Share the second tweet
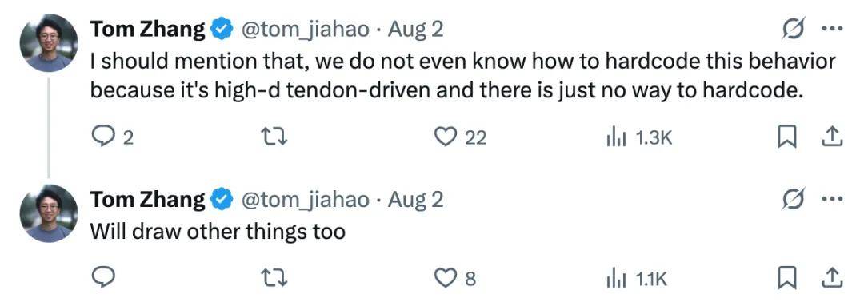 (832, 279)
